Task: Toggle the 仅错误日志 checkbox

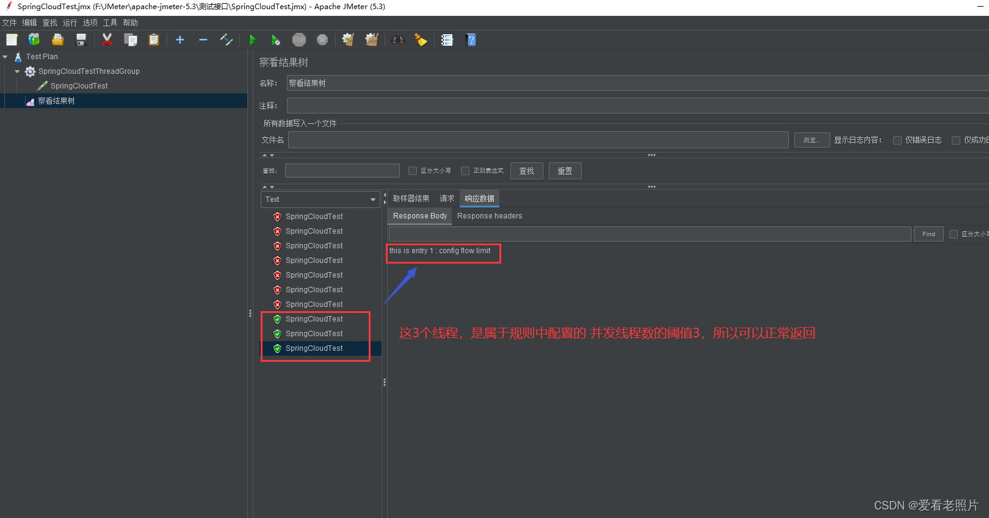Action: pyautogui.click(x=897, y=140)
